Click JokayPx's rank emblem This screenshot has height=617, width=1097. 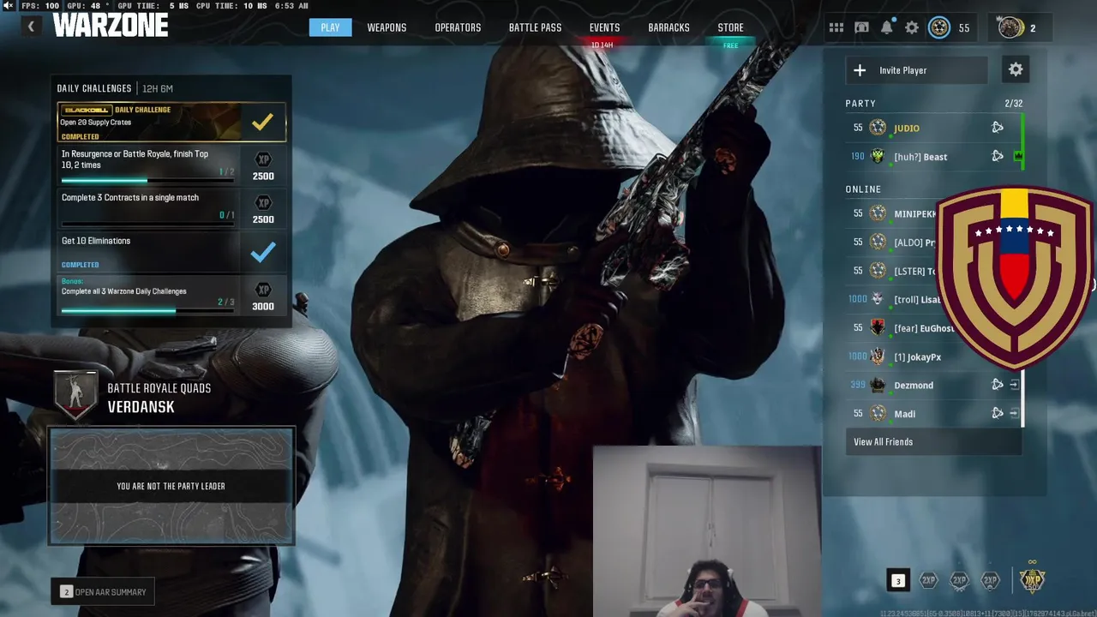(x=878, y=356)
